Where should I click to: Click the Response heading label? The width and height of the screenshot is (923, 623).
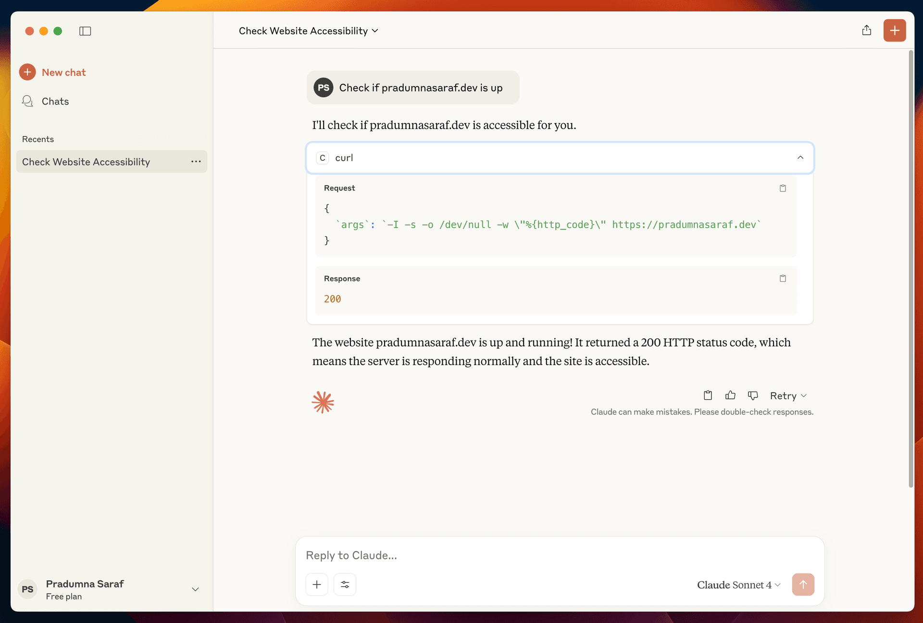pyautogui.click(x=342, y=279)
